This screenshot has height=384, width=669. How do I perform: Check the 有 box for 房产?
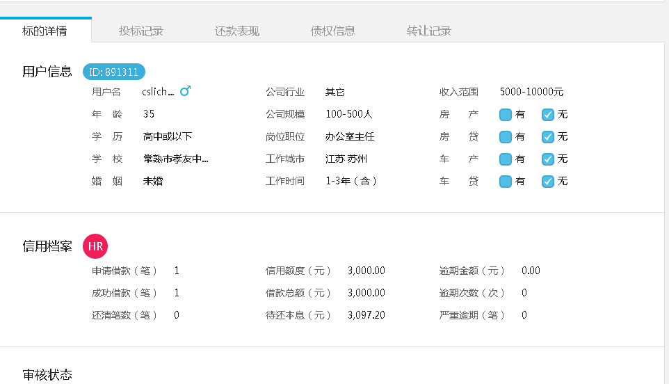tap(506, 115)
